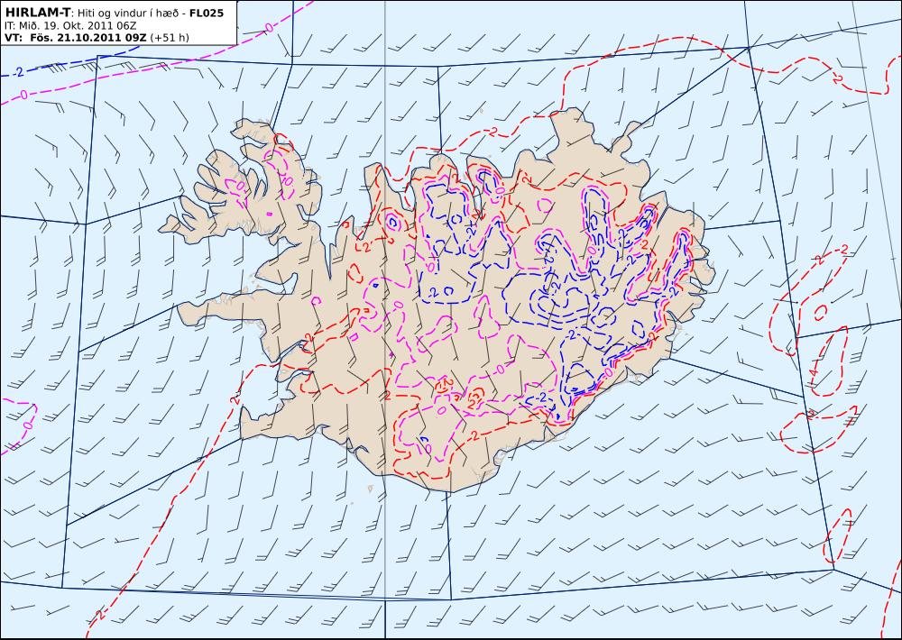Click the '(+51 h)' forecast offset

pyautogui.click(x=170, y=38)
